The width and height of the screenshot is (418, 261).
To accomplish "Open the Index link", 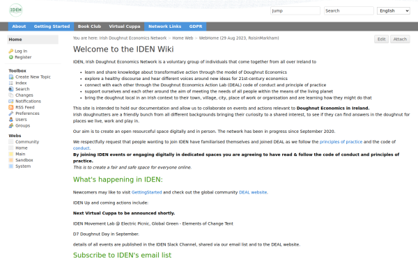I will click(x=21, y=83).
